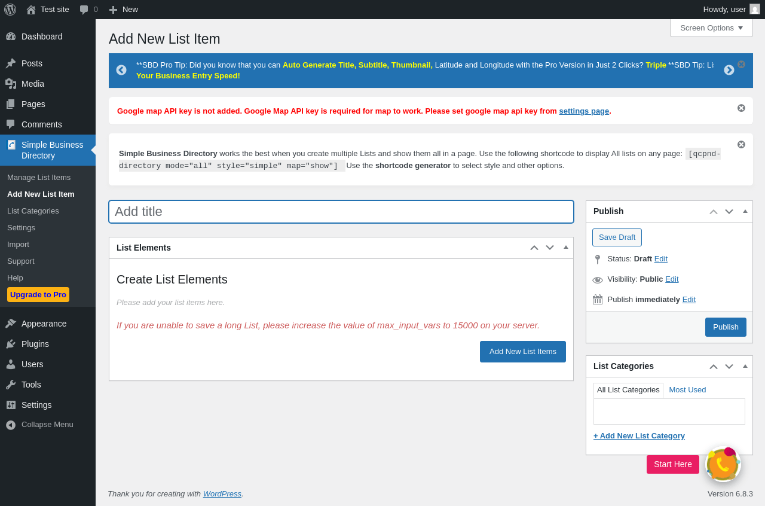765x506 pixels.
Task: Click the Users person icon
Action: click(11, 364)
